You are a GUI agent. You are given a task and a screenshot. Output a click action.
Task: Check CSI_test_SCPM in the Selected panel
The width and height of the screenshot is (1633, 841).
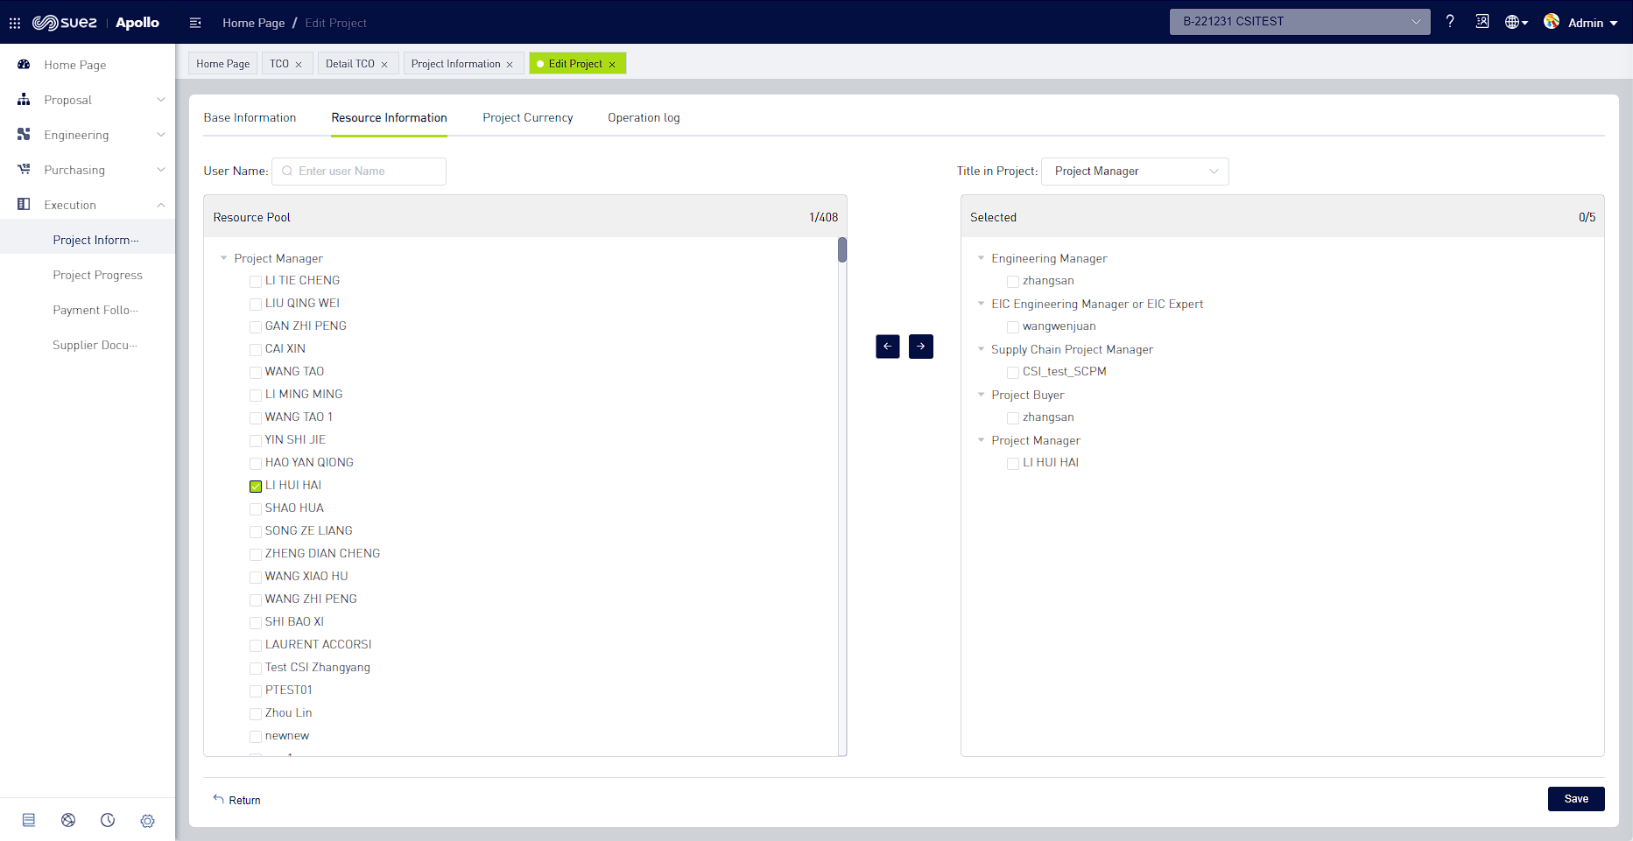click(1013, 373)
